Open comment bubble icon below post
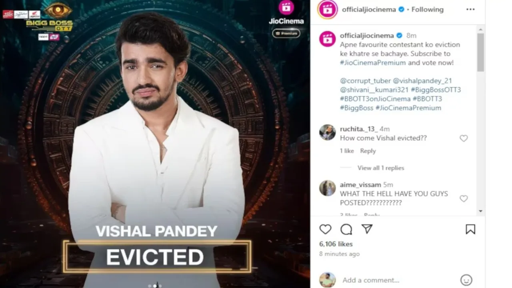 (346, 229)
